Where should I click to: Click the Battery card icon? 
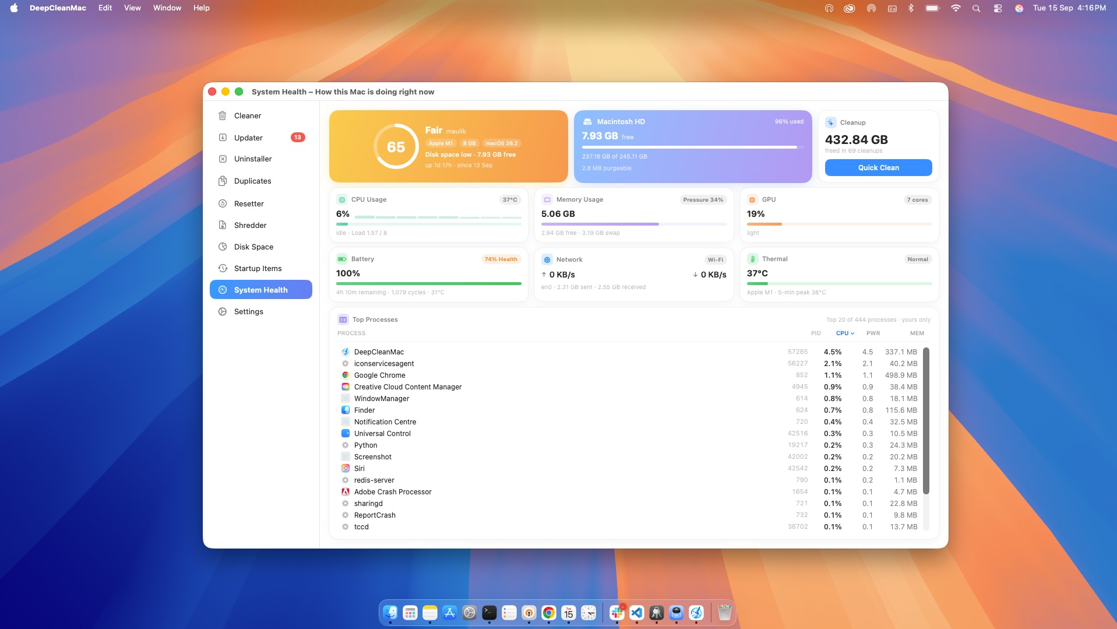[342, 259]
